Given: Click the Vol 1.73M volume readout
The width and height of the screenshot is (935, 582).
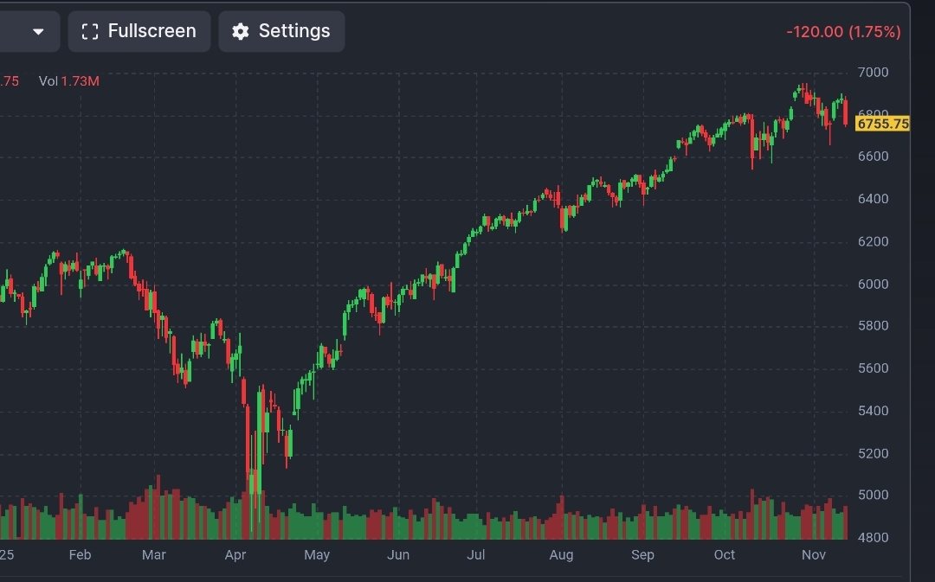Looking at the screenshot, I should pyautogui.click(x=69, y=81).
